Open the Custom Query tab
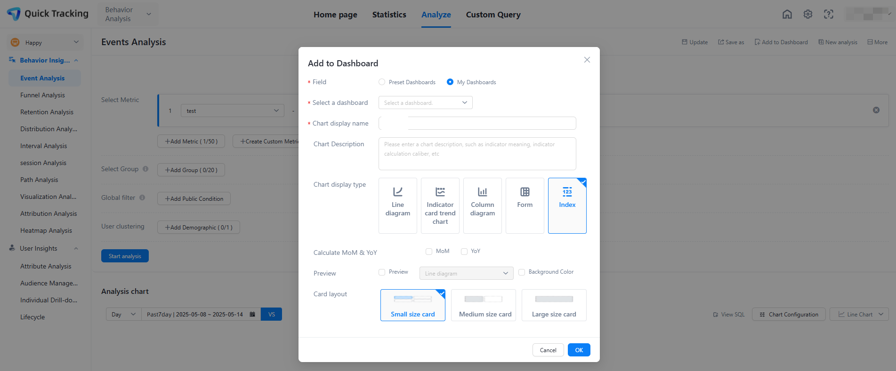 pyautogui.click(x=493, y=15)
